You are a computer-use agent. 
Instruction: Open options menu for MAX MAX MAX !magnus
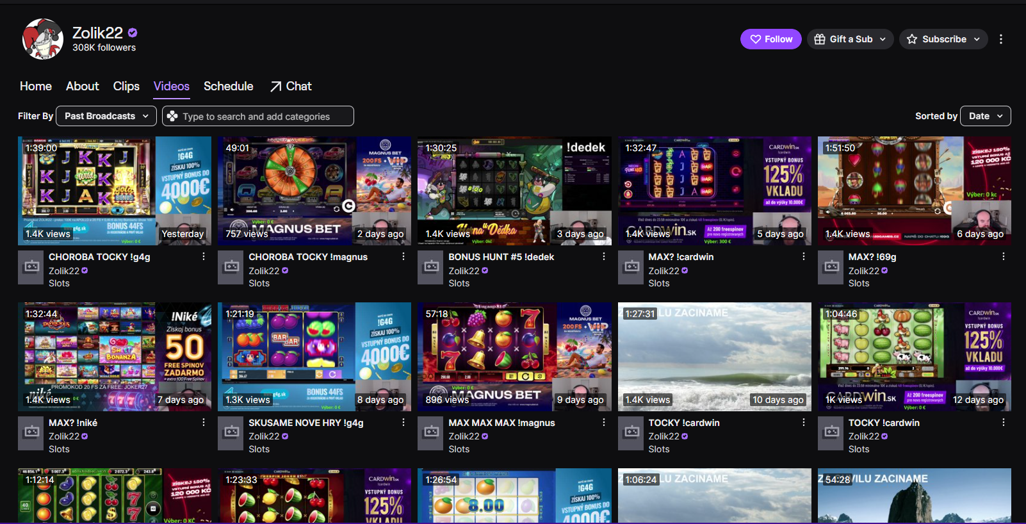pos(603,422)
